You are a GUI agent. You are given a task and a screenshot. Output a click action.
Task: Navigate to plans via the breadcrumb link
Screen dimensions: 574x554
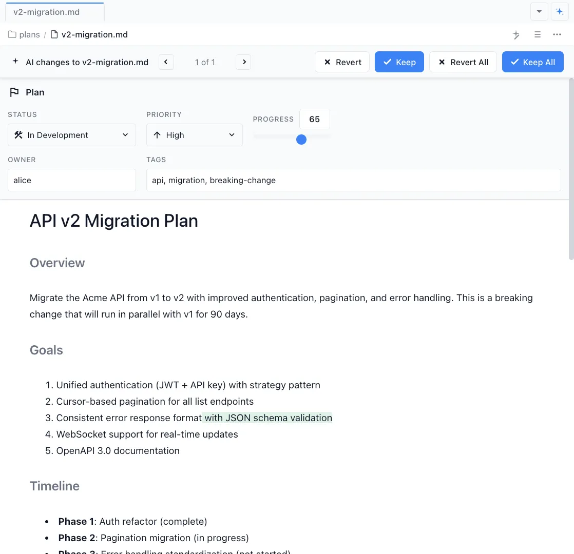30,34
